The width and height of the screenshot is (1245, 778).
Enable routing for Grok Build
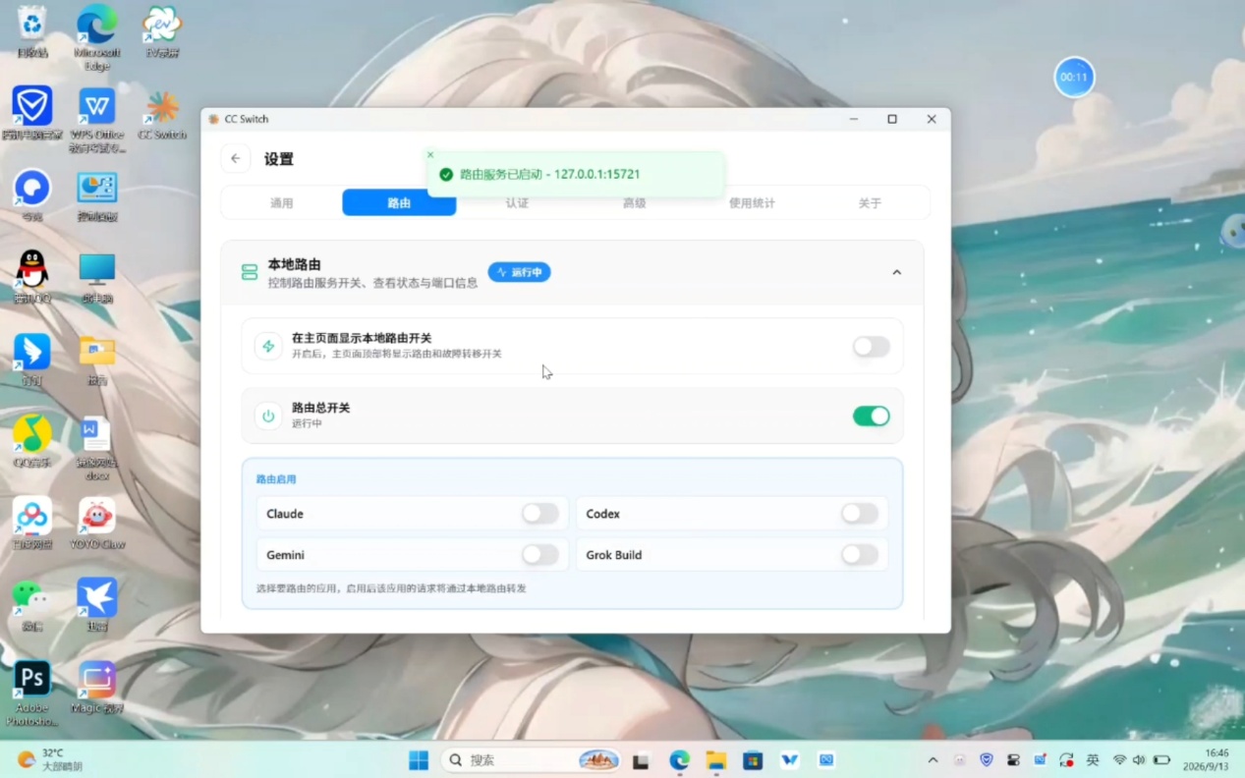[859, 554]
